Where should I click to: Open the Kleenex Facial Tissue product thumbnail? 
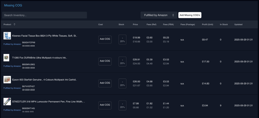tap(7, 36)
